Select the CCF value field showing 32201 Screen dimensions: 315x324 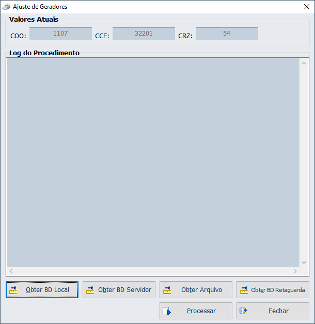[144, 34]
